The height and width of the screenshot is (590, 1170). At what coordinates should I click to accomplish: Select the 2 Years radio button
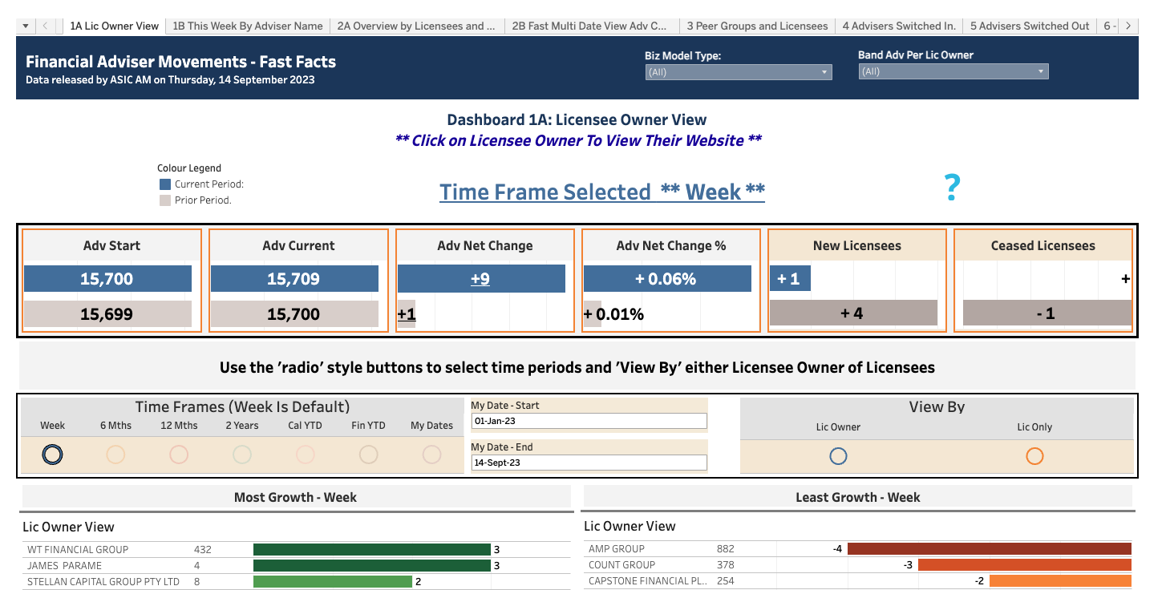pos(242,455)
